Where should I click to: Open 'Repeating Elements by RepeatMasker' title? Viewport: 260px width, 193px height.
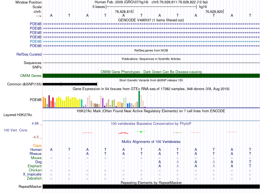[x=151, y=183]
